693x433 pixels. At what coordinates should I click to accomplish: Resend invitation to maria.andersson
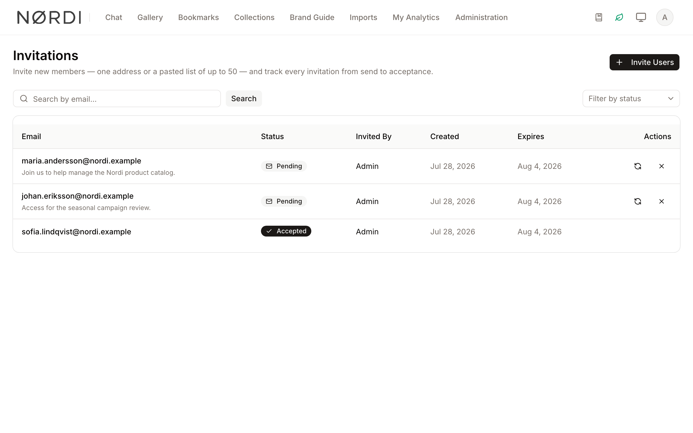click(x=638, y=166)
